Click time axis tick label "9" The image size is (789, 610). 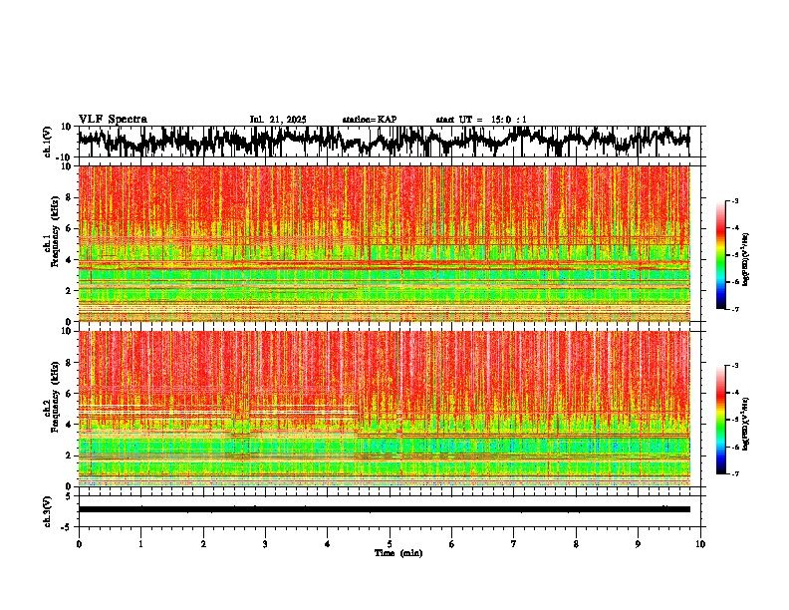pyautogui.click(x=638, y=544)
